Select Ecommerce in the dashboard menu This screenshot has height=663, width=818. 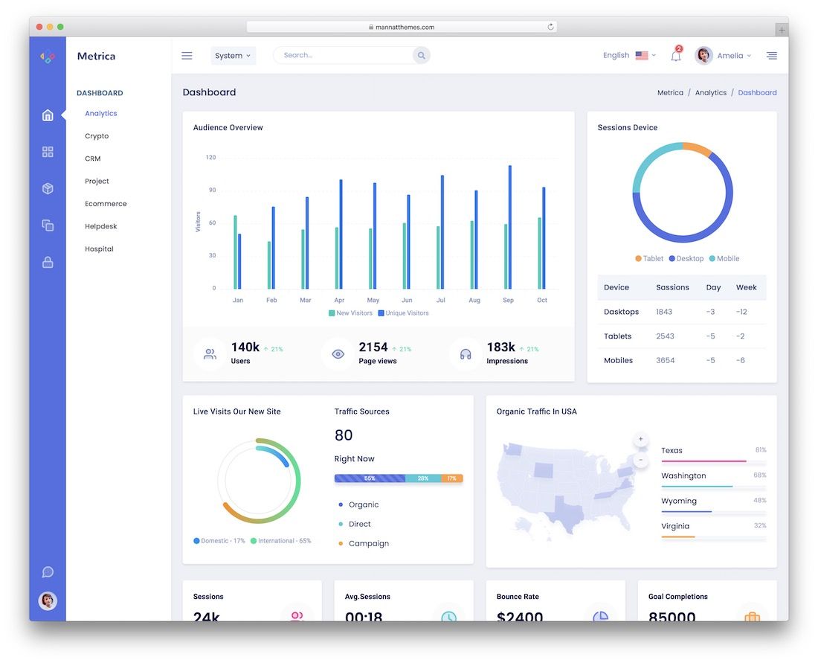point(106,204)
